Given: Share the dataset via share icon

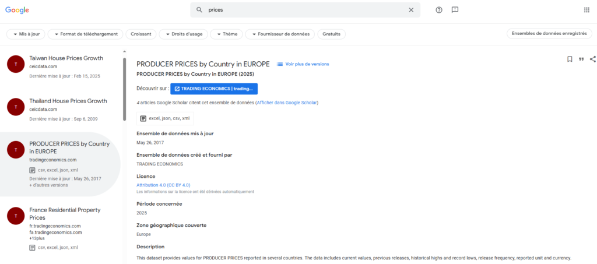Looking at the screenshot, I should [593, 59].
